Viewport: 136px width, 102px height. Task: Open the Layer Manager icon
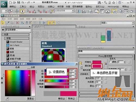tap(90, 11)
